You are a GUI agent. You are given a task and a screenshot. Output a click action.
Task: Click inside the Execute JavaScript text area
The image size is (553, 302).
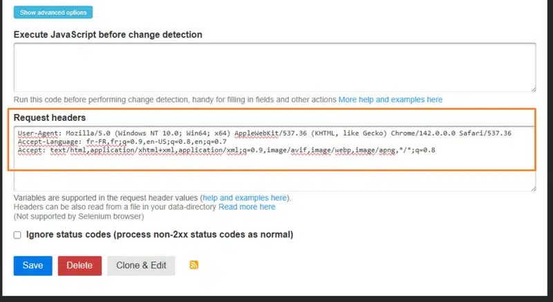tap(274, 67)
